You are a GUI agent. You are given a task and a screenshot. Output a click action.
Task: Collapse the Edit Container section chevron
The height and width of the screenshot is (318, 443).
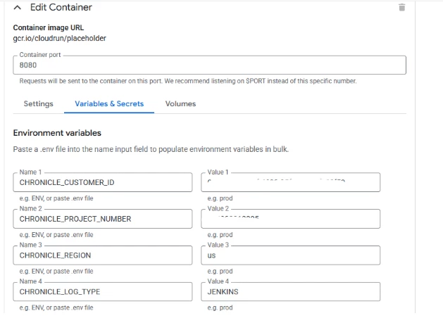[x=18, y=8]
